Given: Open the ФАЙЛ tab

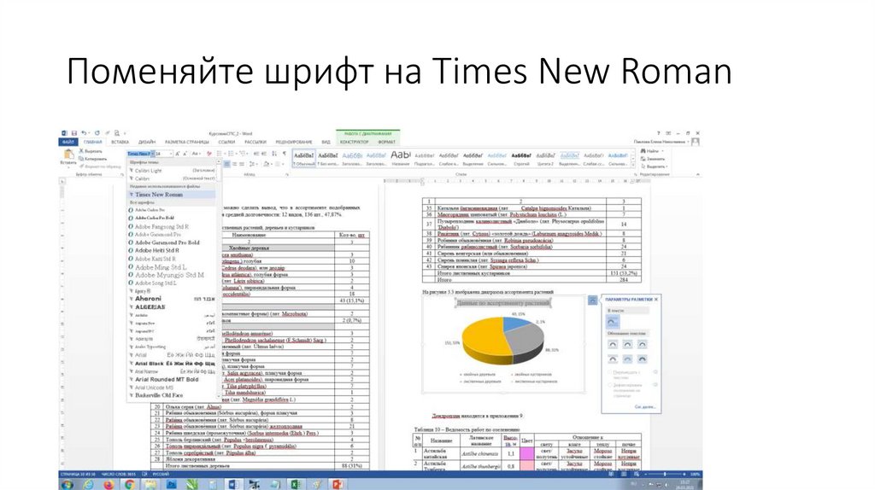Looking at the screenshot, I should click(x=68, y=143).
